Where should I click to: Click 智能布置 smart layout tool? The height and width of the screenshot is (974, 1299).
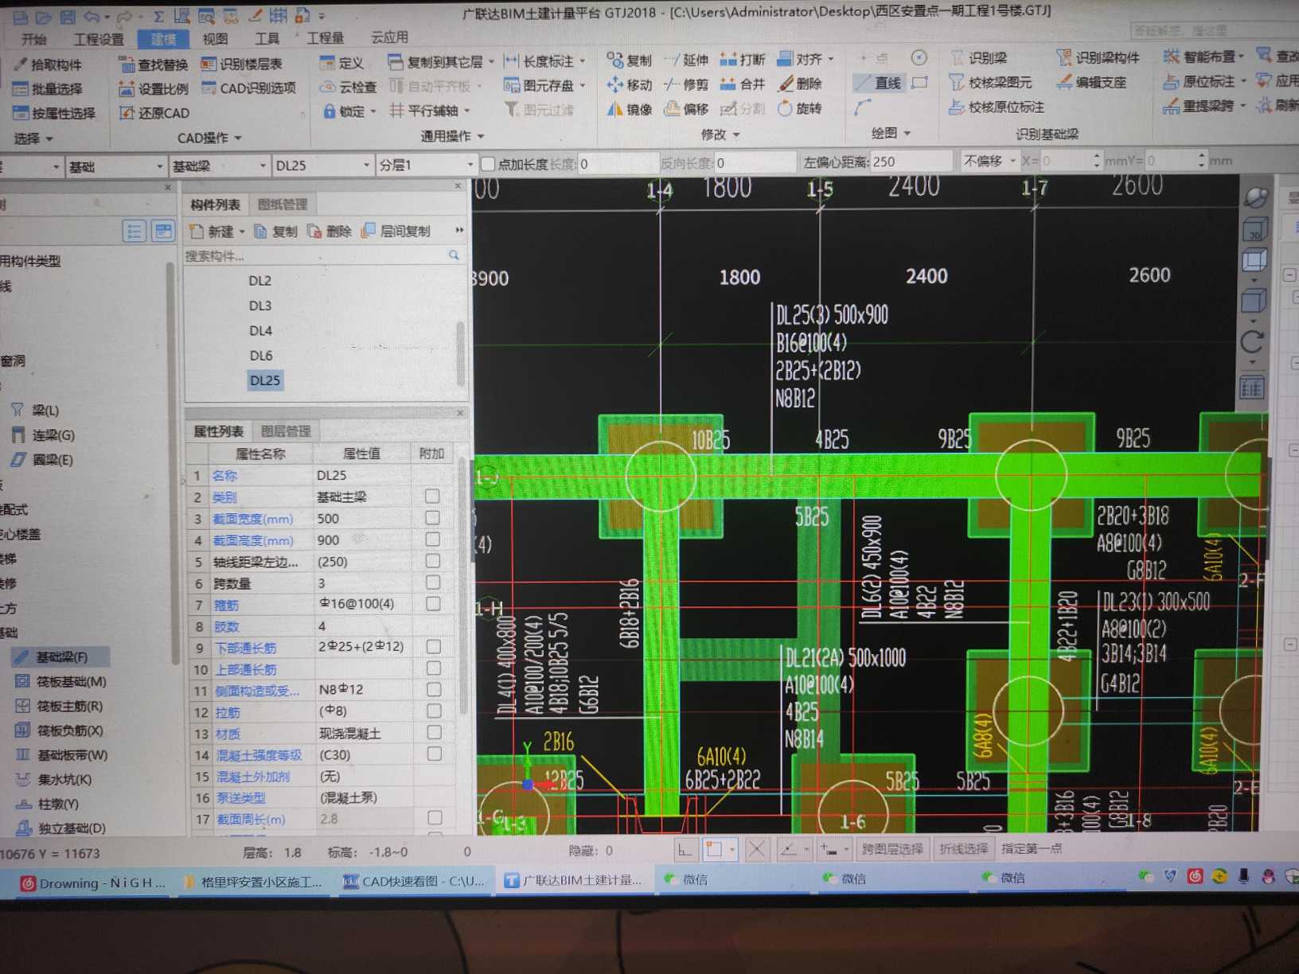pyautogui.click(x=1203, y=56)
